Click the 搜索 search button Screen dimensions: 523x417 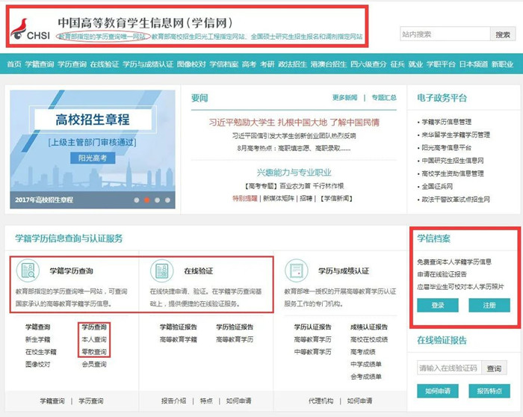503,34
